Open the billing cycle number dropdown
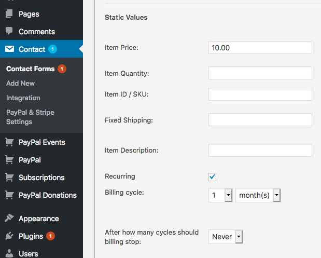Image resolution: width=321 pixels, height=258 pixels. pyautogui.click(x=220, y=195)
